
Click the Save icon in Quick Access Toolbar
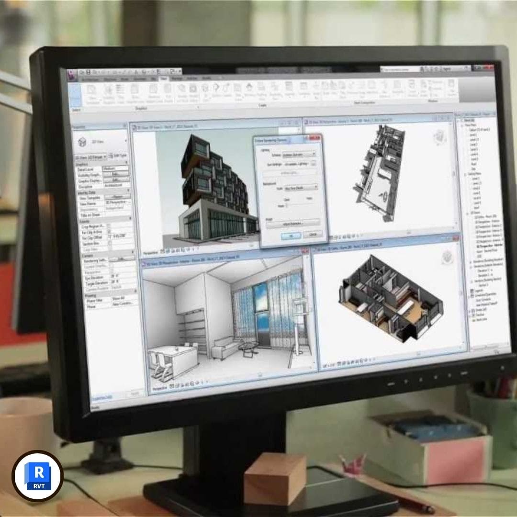(x=89, y=72)
